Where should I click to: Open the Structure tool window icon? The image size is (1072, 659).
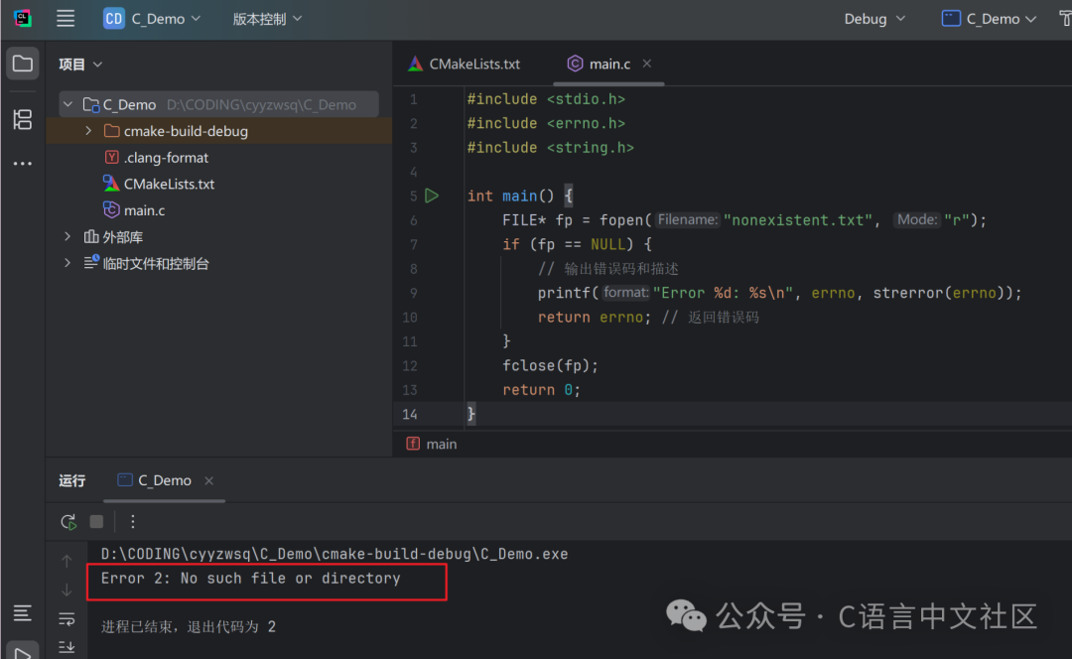(23, 120)
